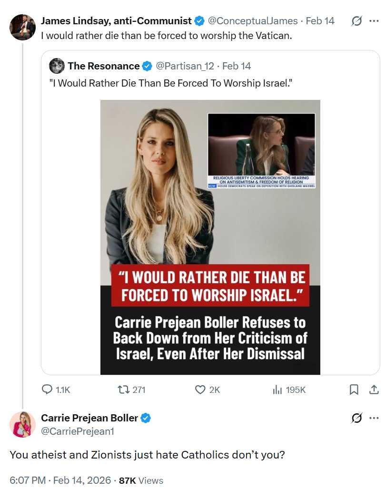Image resolution: width=386 pixels, height=498 pixels.
Task: Click The Resonance profile avatar
Action: 57,66
